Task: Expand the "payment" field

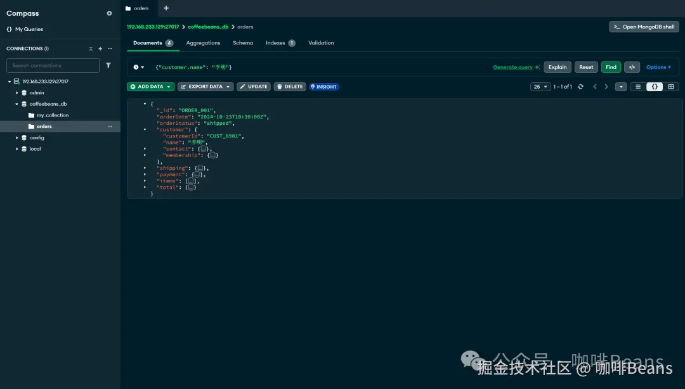Action: point(145,174)
